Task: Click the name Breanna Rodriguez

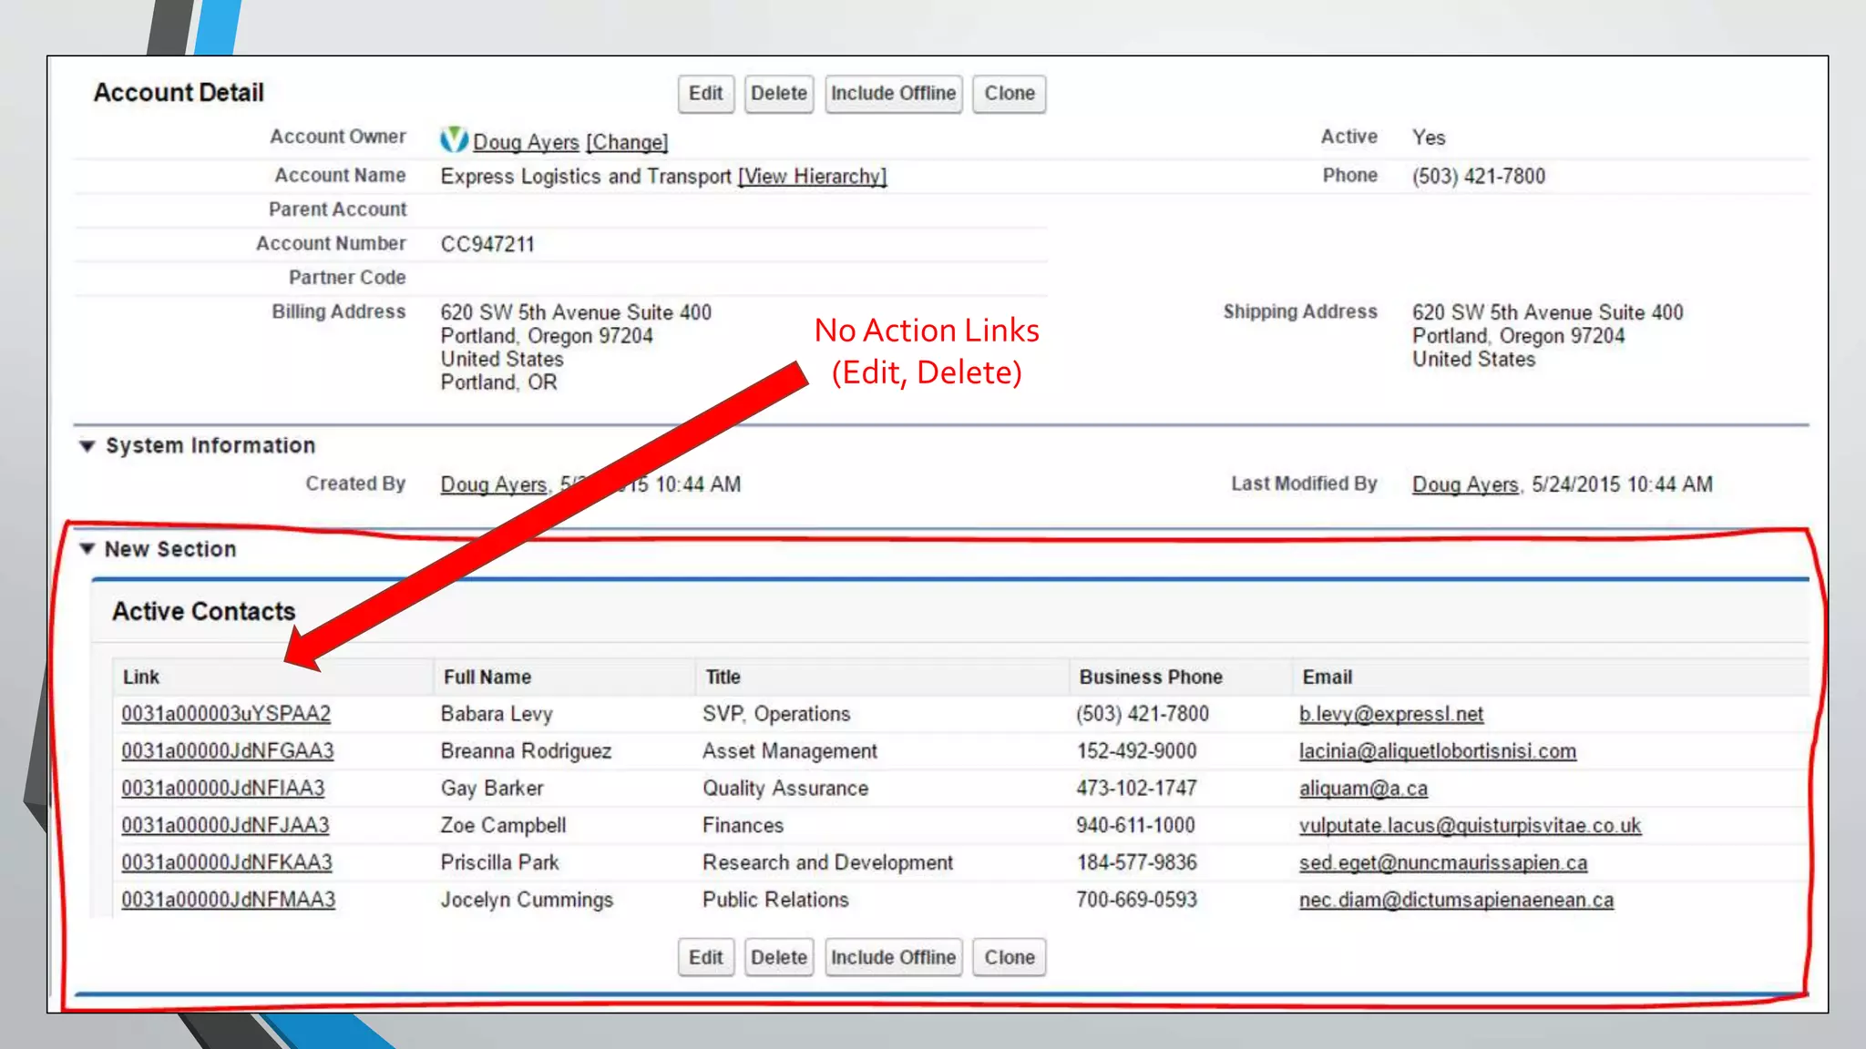Action: click(526, 751)
